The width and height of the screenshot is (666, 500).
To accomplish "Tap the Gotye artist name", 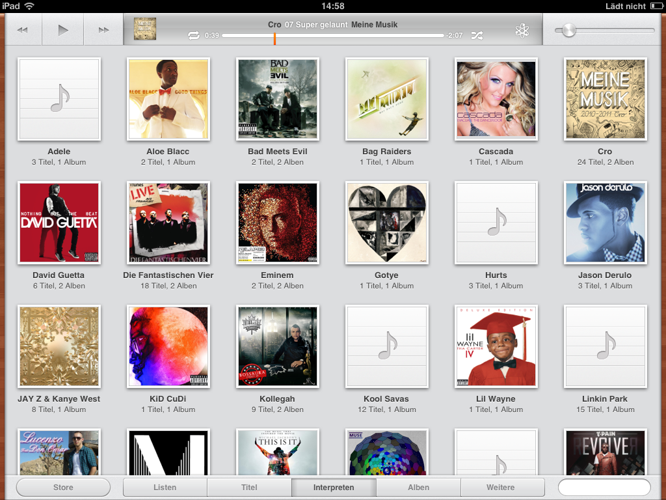I will (386, 275).
